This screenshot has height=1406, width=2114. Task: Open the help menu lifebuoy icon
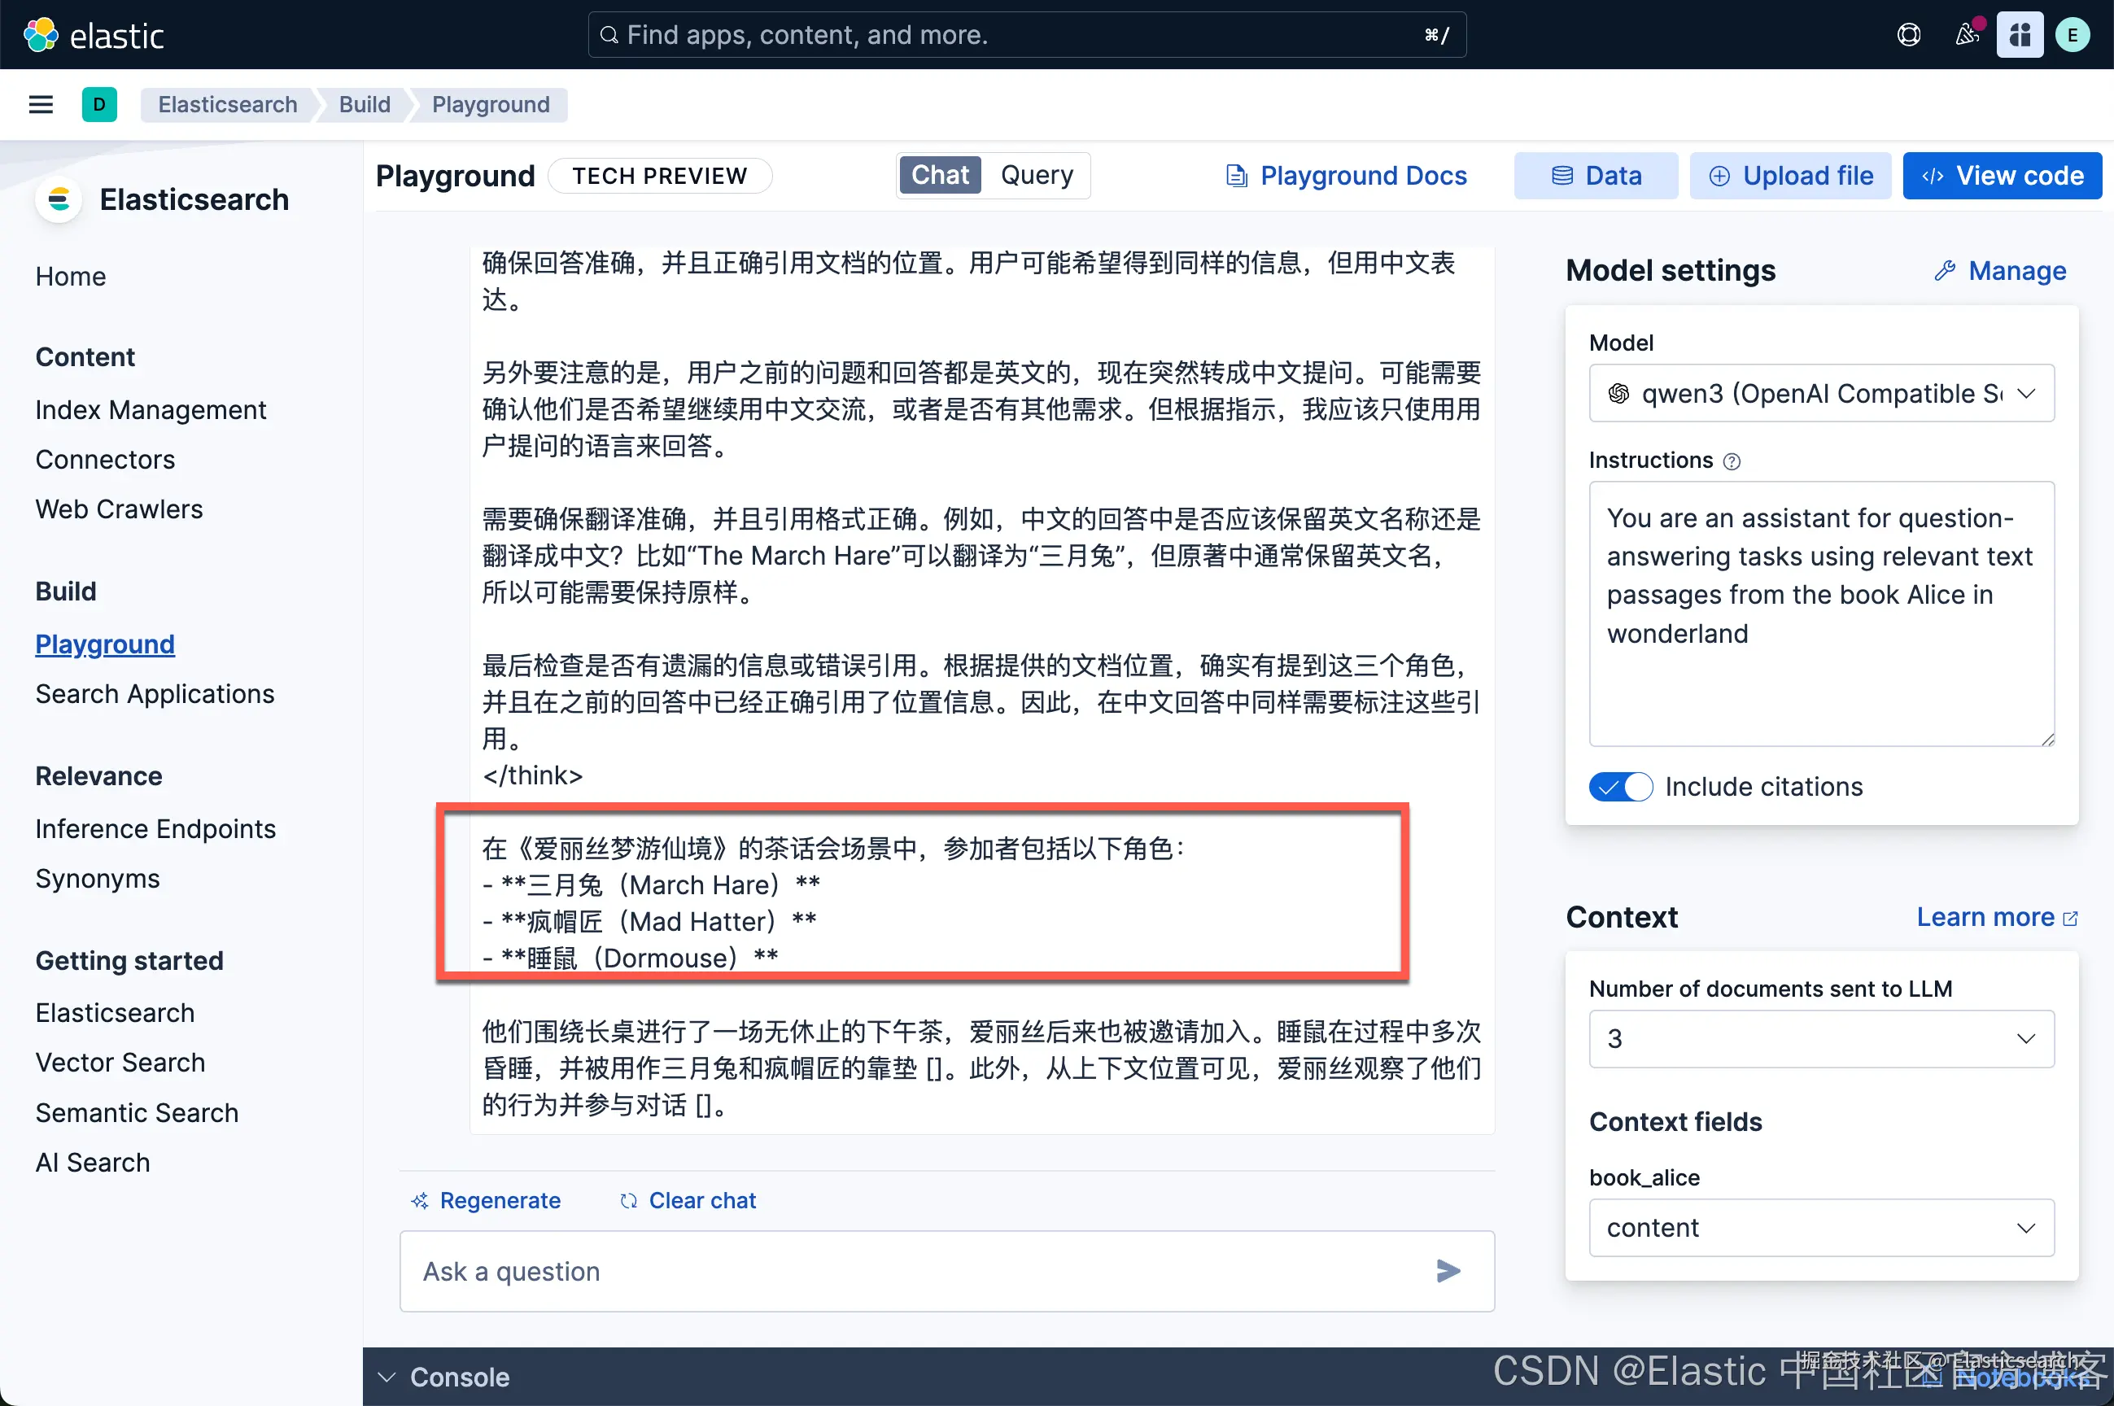tap(1909, 35)
